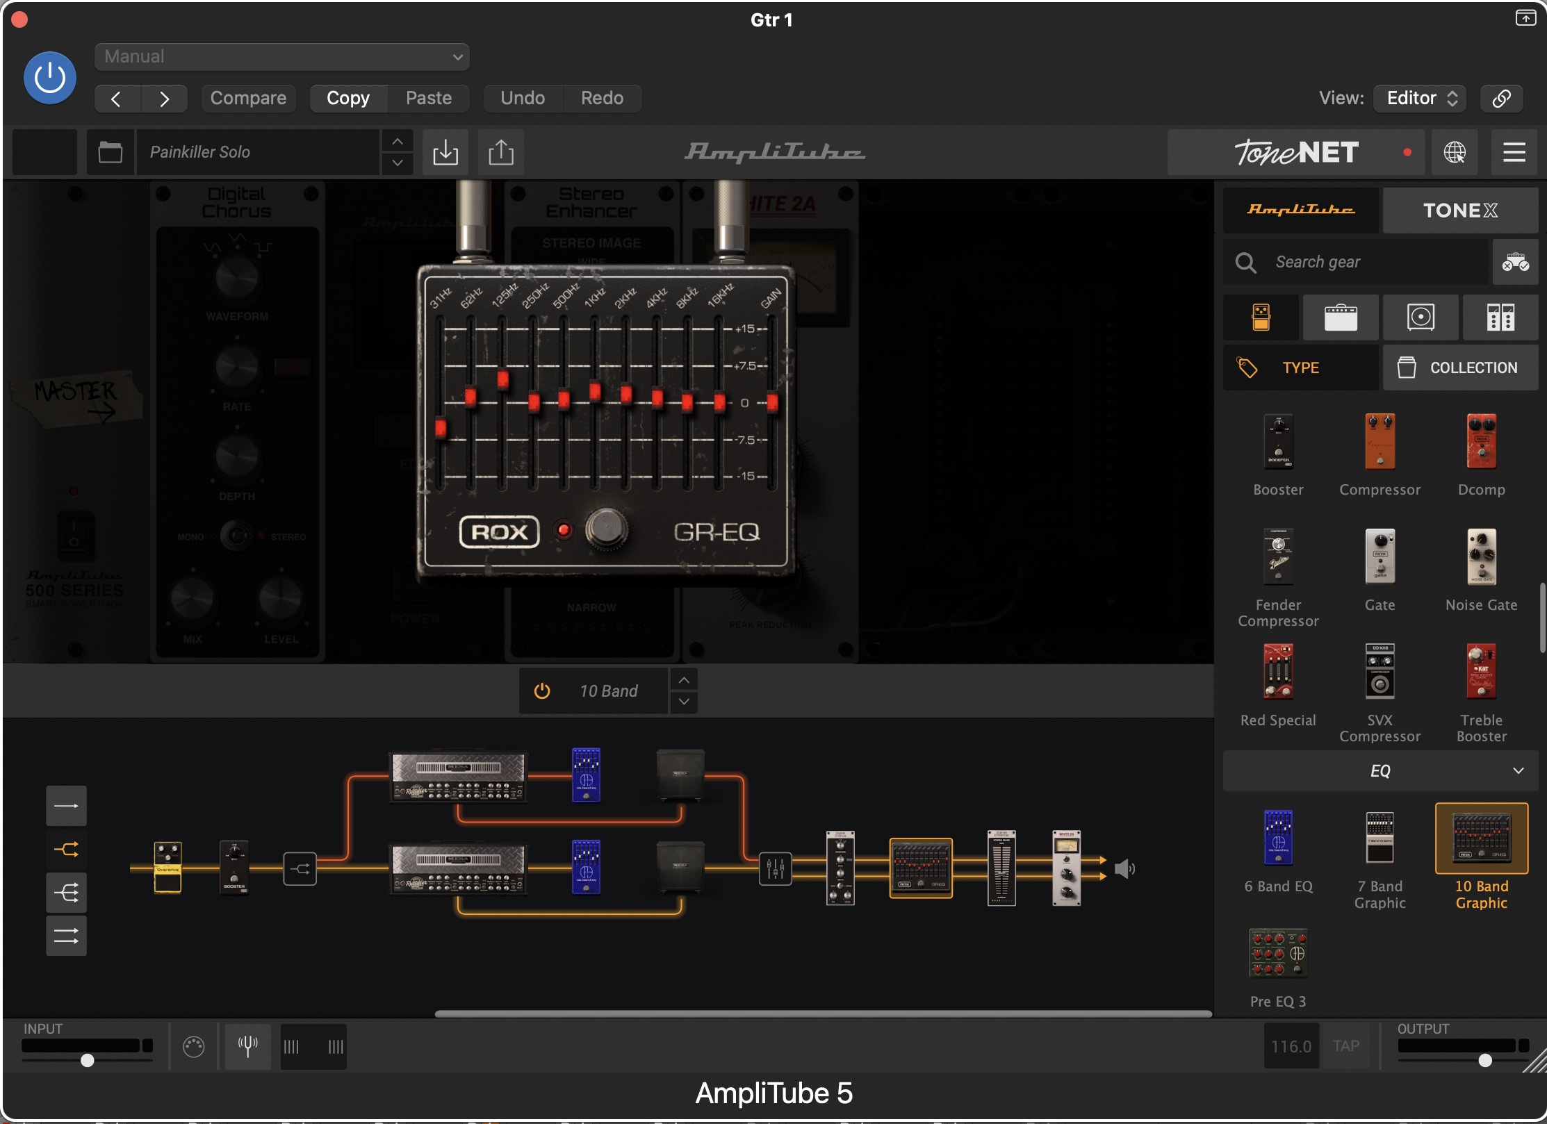Open the Manual preset dropdown

click(x=282, y=57)
